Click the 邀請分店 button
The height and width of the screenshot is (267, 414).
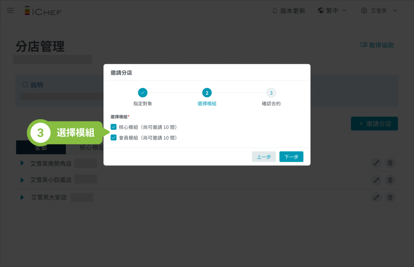pyautogui.click(x=374, y=124)
